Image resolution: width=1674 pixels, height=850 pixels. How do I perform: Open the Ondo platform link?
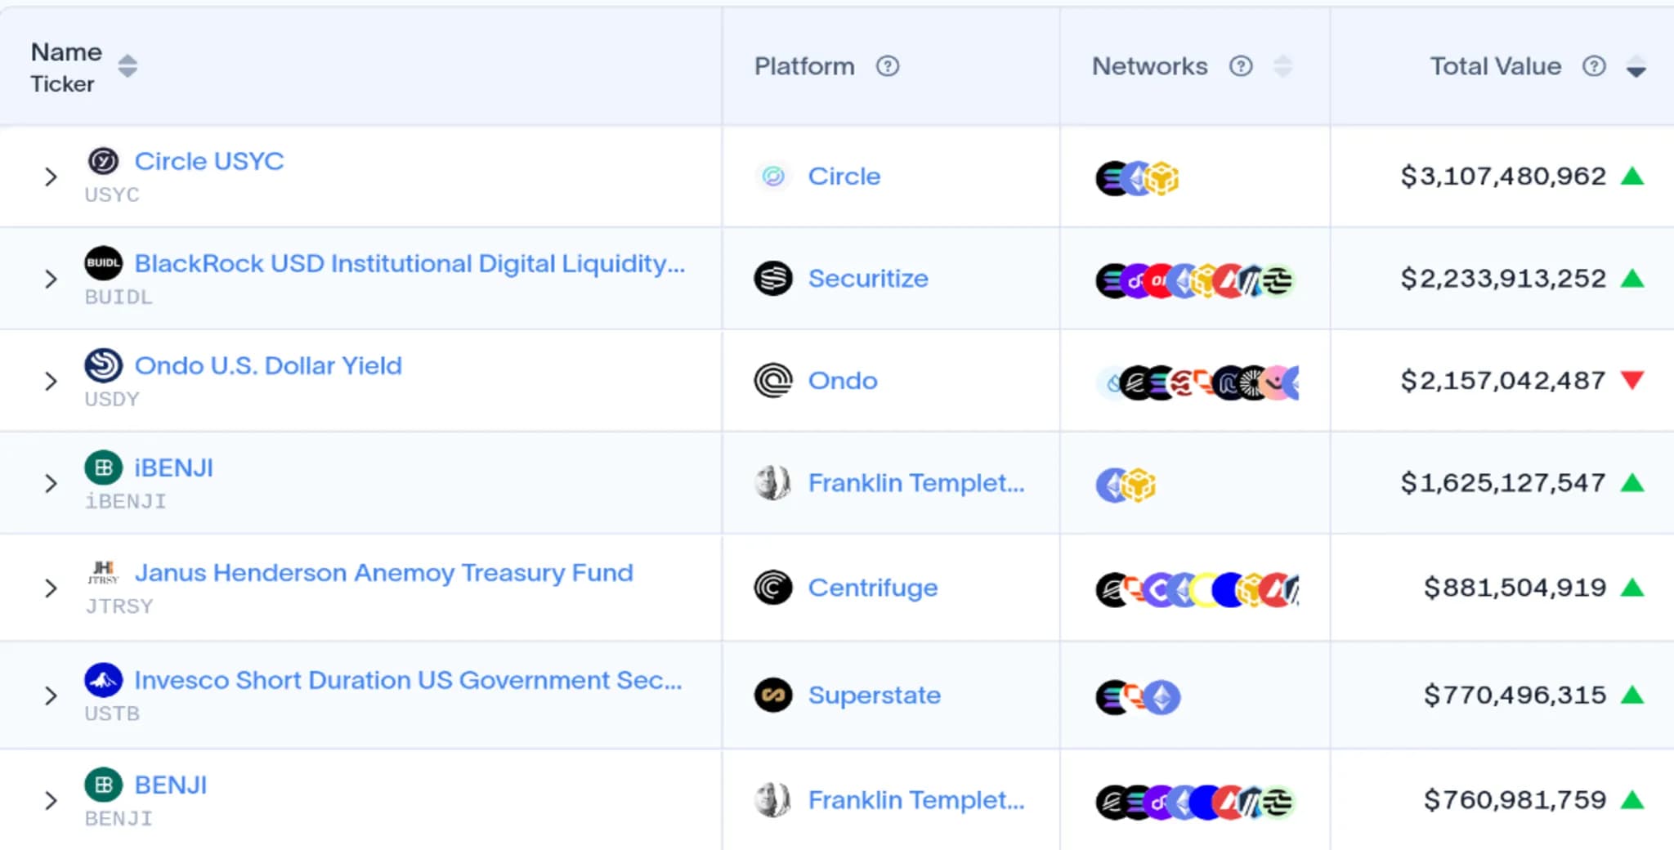click(x=843, y=381)
